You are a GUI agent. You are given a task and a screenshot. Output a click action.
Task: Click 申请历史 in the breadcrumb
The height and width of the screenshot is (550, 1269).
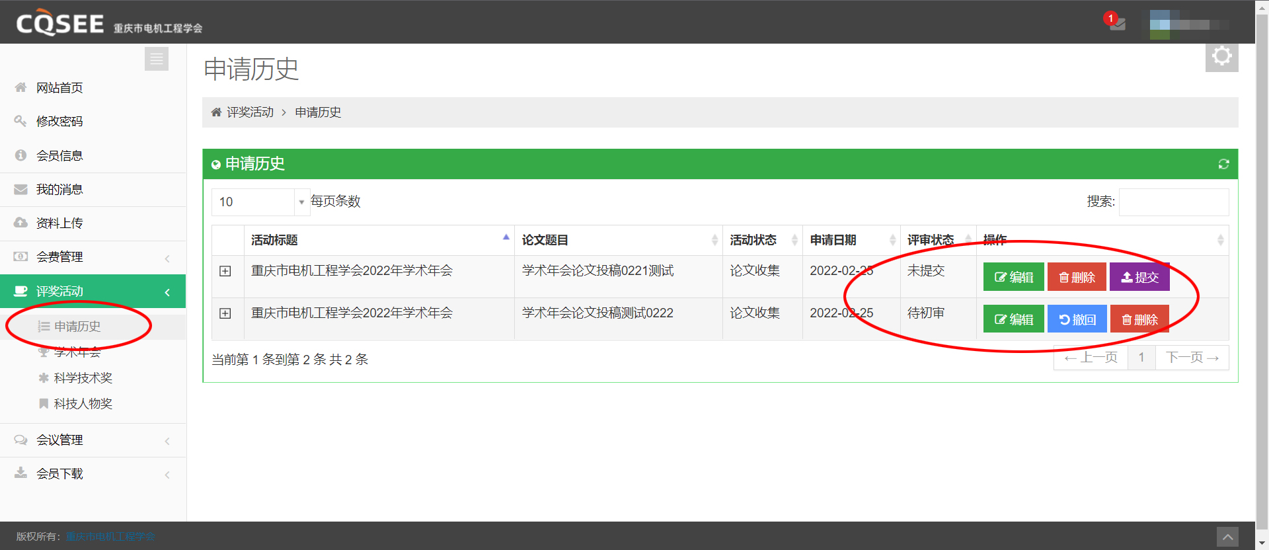pyautogui.click(x=318, y=112)
